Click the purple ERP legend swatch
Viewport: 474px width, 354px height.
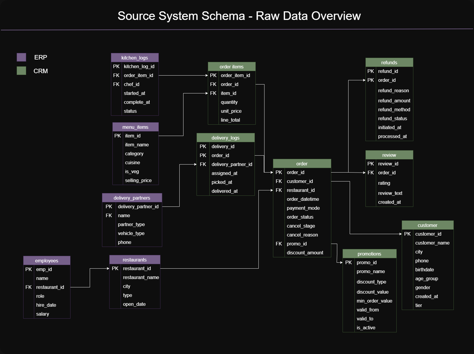pyautogui.click(x=21, y=57)
